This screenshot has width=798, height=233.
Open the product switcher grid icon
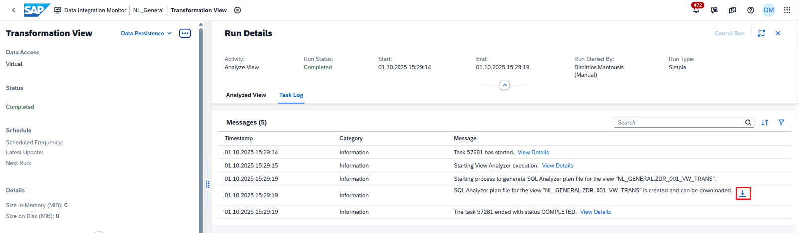[x=787, y=10]
